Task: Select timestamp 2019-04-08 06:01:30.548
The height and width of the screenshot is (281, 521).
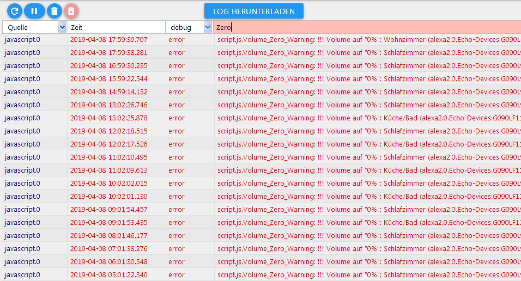Action: [108, 262]
